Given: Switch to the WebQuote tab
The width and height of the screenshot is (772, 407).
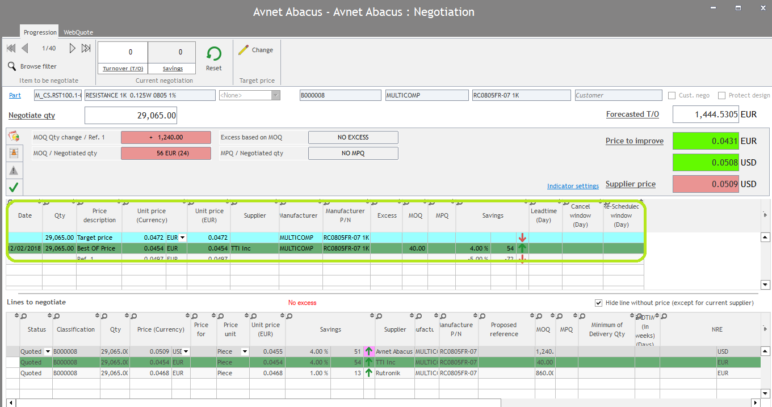Looking at the screenshot, I should [78, 32].
